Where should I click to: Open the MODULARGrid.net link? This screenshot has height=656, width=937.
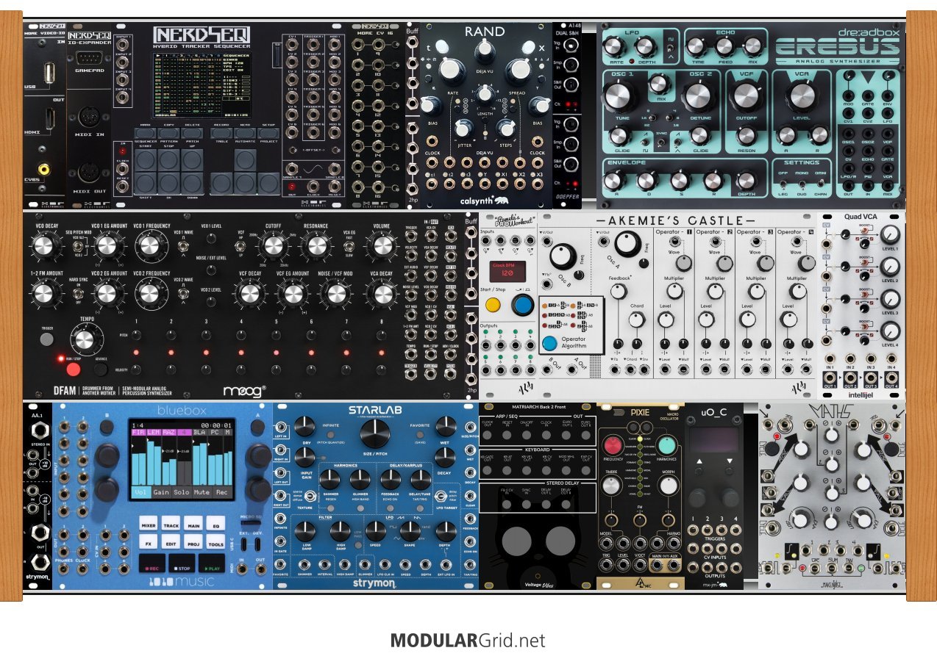[468, 640]
